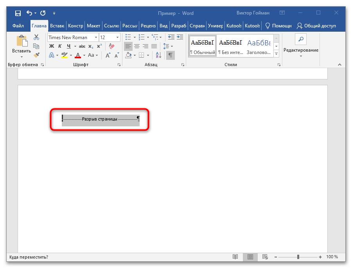Select Обычный style
This screenshot has width=352, height=268.
click(203, 47)
